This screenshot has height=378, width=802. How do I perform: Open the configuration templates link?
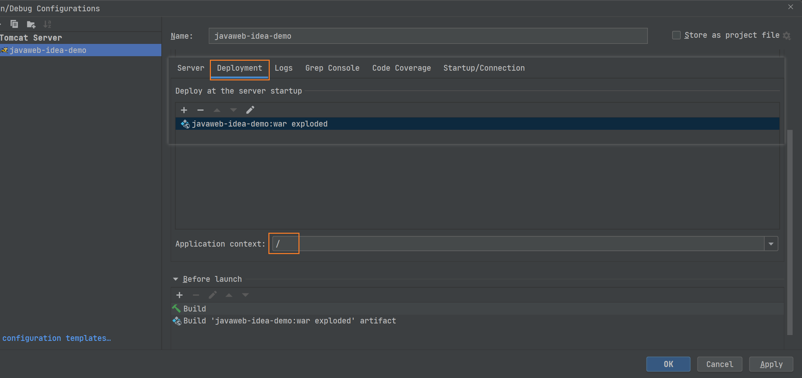(x=57, y=338)
